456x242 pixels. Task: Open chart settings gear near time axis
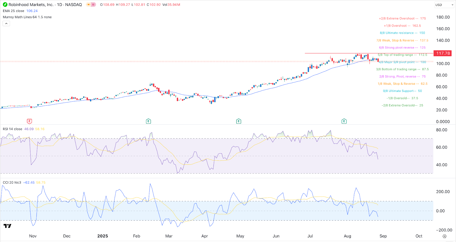click(x=444, y=236)
